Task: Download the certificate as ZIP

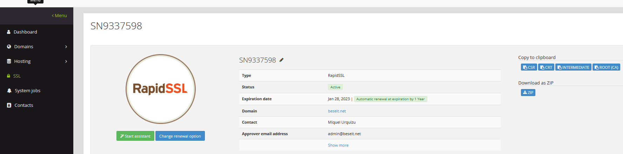Action: pyautogui.click(x=528, y=93)
